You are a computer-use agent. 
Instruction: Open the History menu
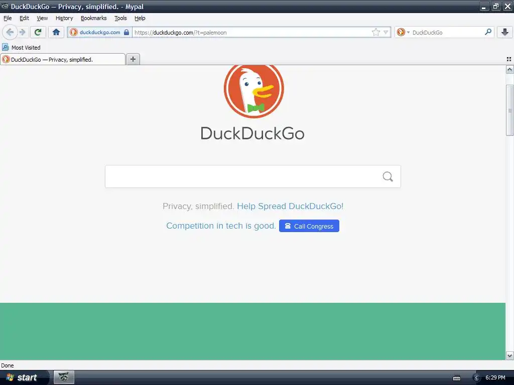coord(64,18)
